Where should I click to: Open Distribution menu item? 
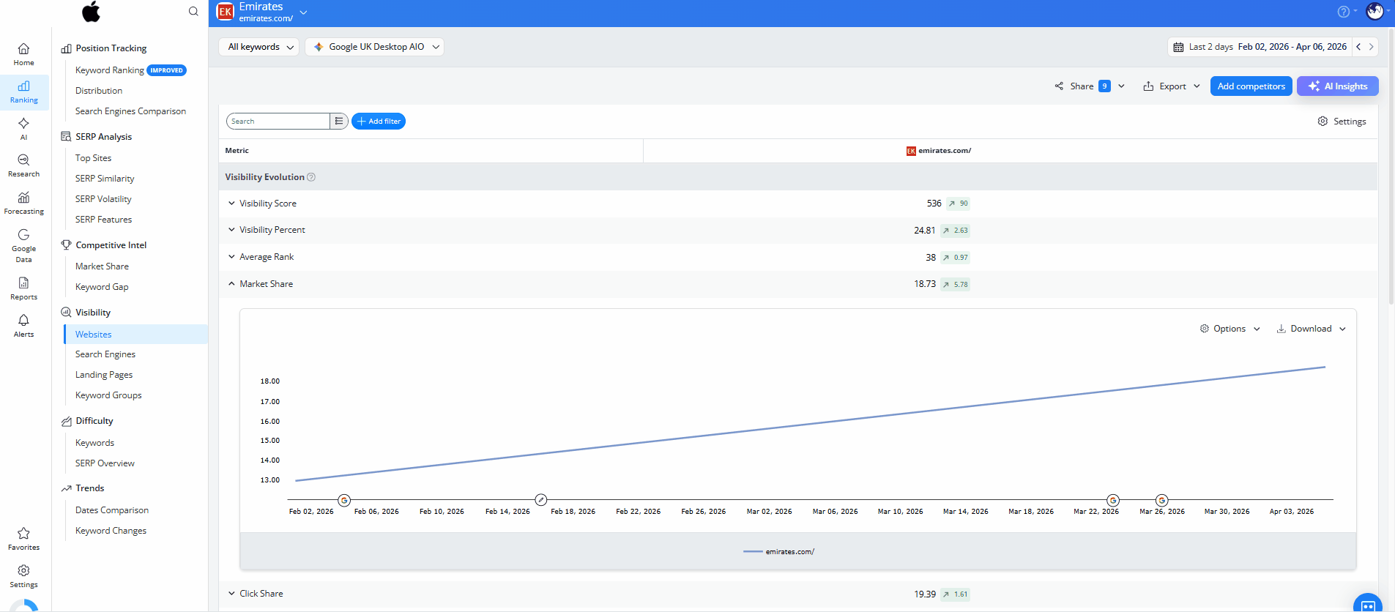click(x=99, y=91)
